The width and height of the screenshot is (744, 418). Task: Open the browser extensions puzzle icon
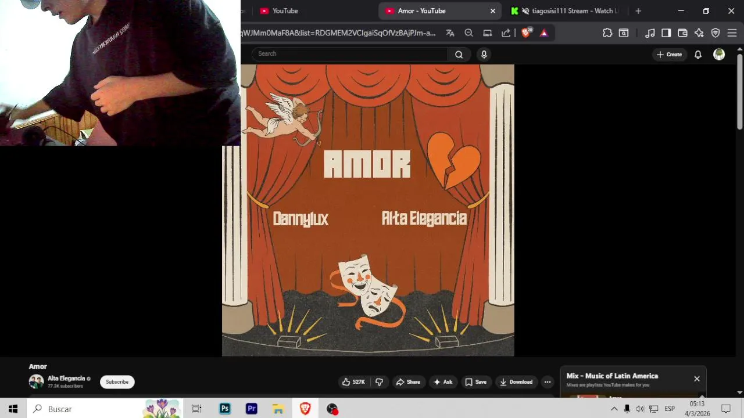(607, 33)
